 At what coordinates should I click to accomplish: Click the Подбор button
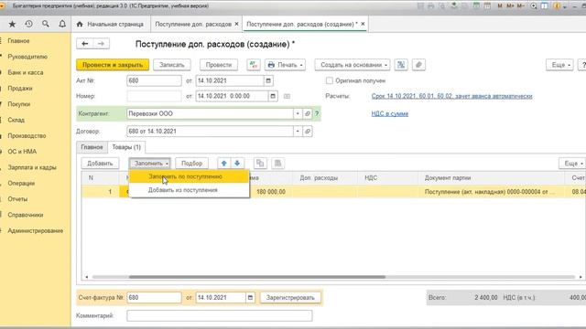click(x=191, y=164)
